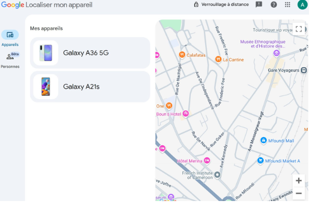
Task: Switch to the Personnes Bêta tab
Action: [10, 61]
